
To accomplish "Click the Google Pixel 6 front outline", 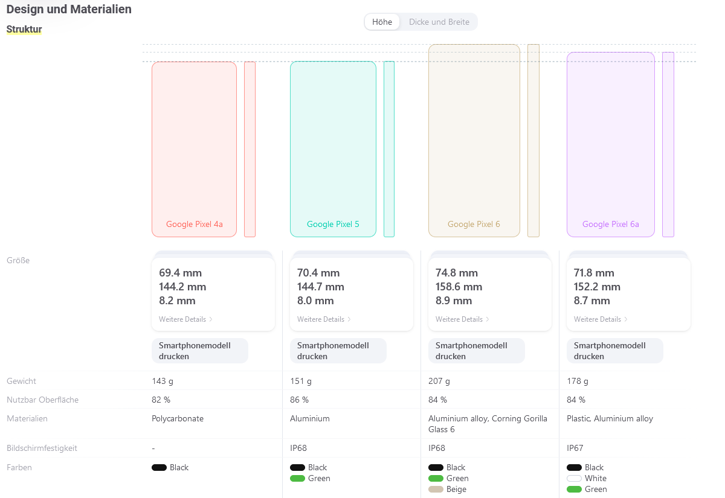I will pyautogui.click(x=474, y=141).
